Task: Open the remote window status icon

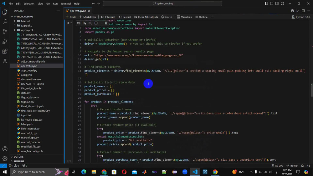Action: pos(3,165)
